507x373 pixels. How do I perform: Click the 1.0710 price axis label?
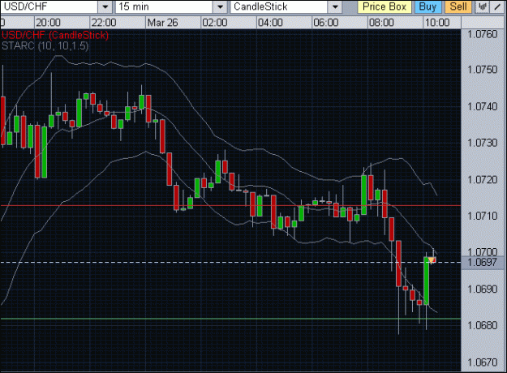483,216
